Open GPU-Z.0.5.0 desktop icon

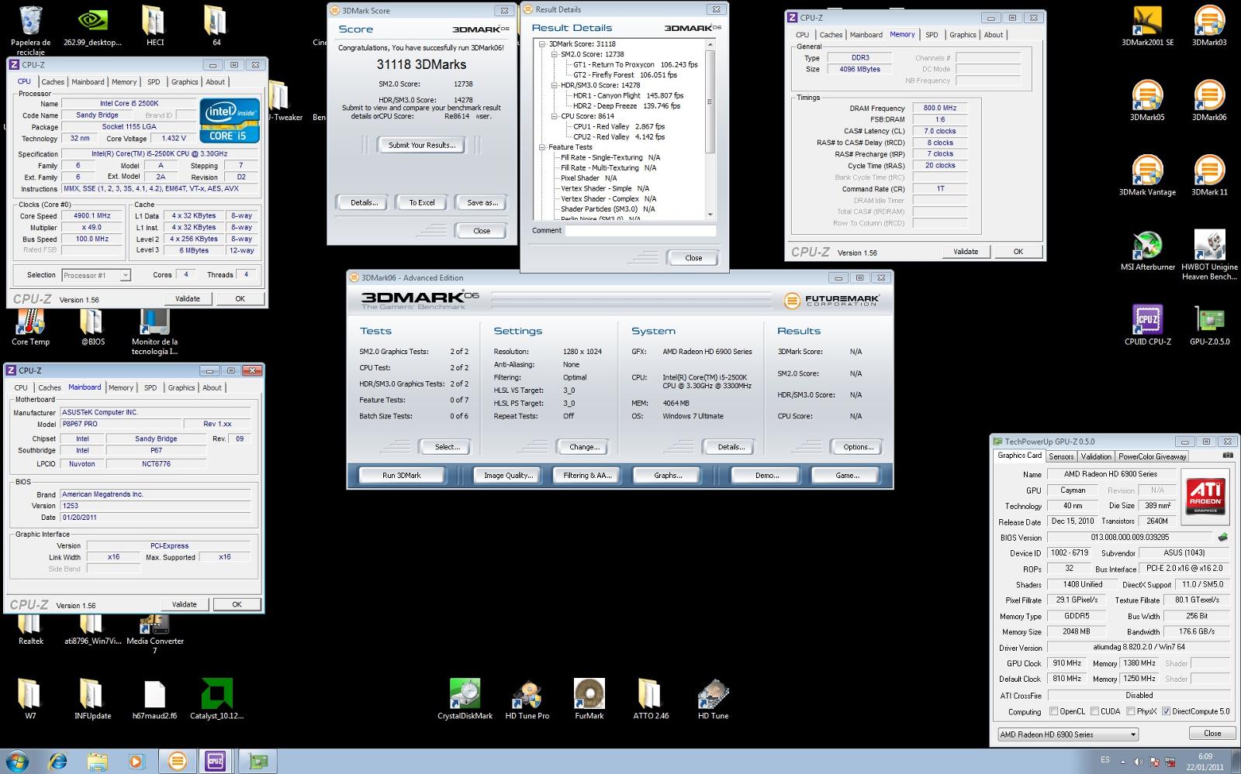(x=1209, y=324)
